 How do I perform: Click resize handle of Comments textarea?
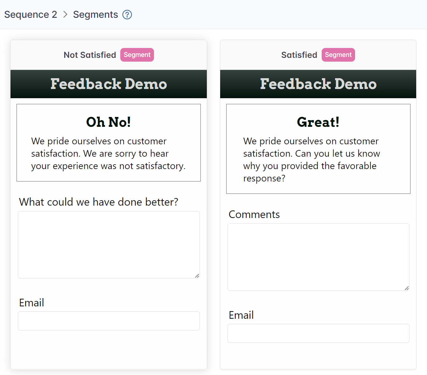coord(407,288)
